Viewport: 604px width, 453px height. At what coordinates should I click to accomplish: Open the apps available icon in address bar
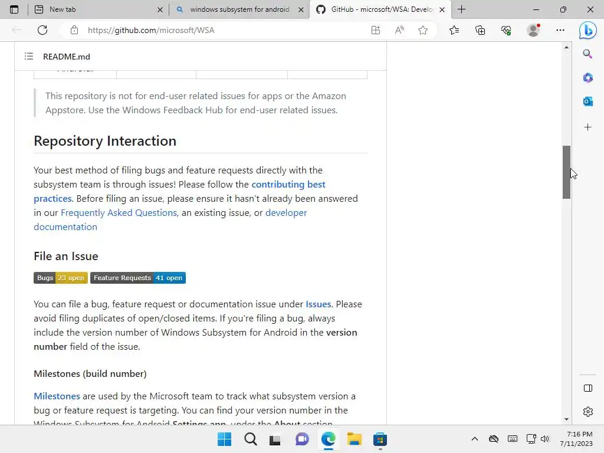(376, 30)
